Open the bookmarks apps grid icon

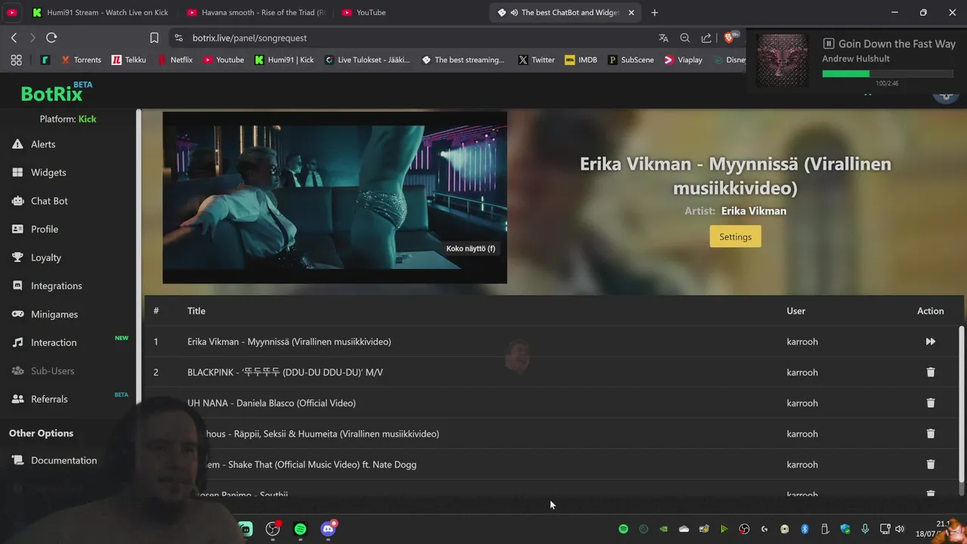(17, 60)
